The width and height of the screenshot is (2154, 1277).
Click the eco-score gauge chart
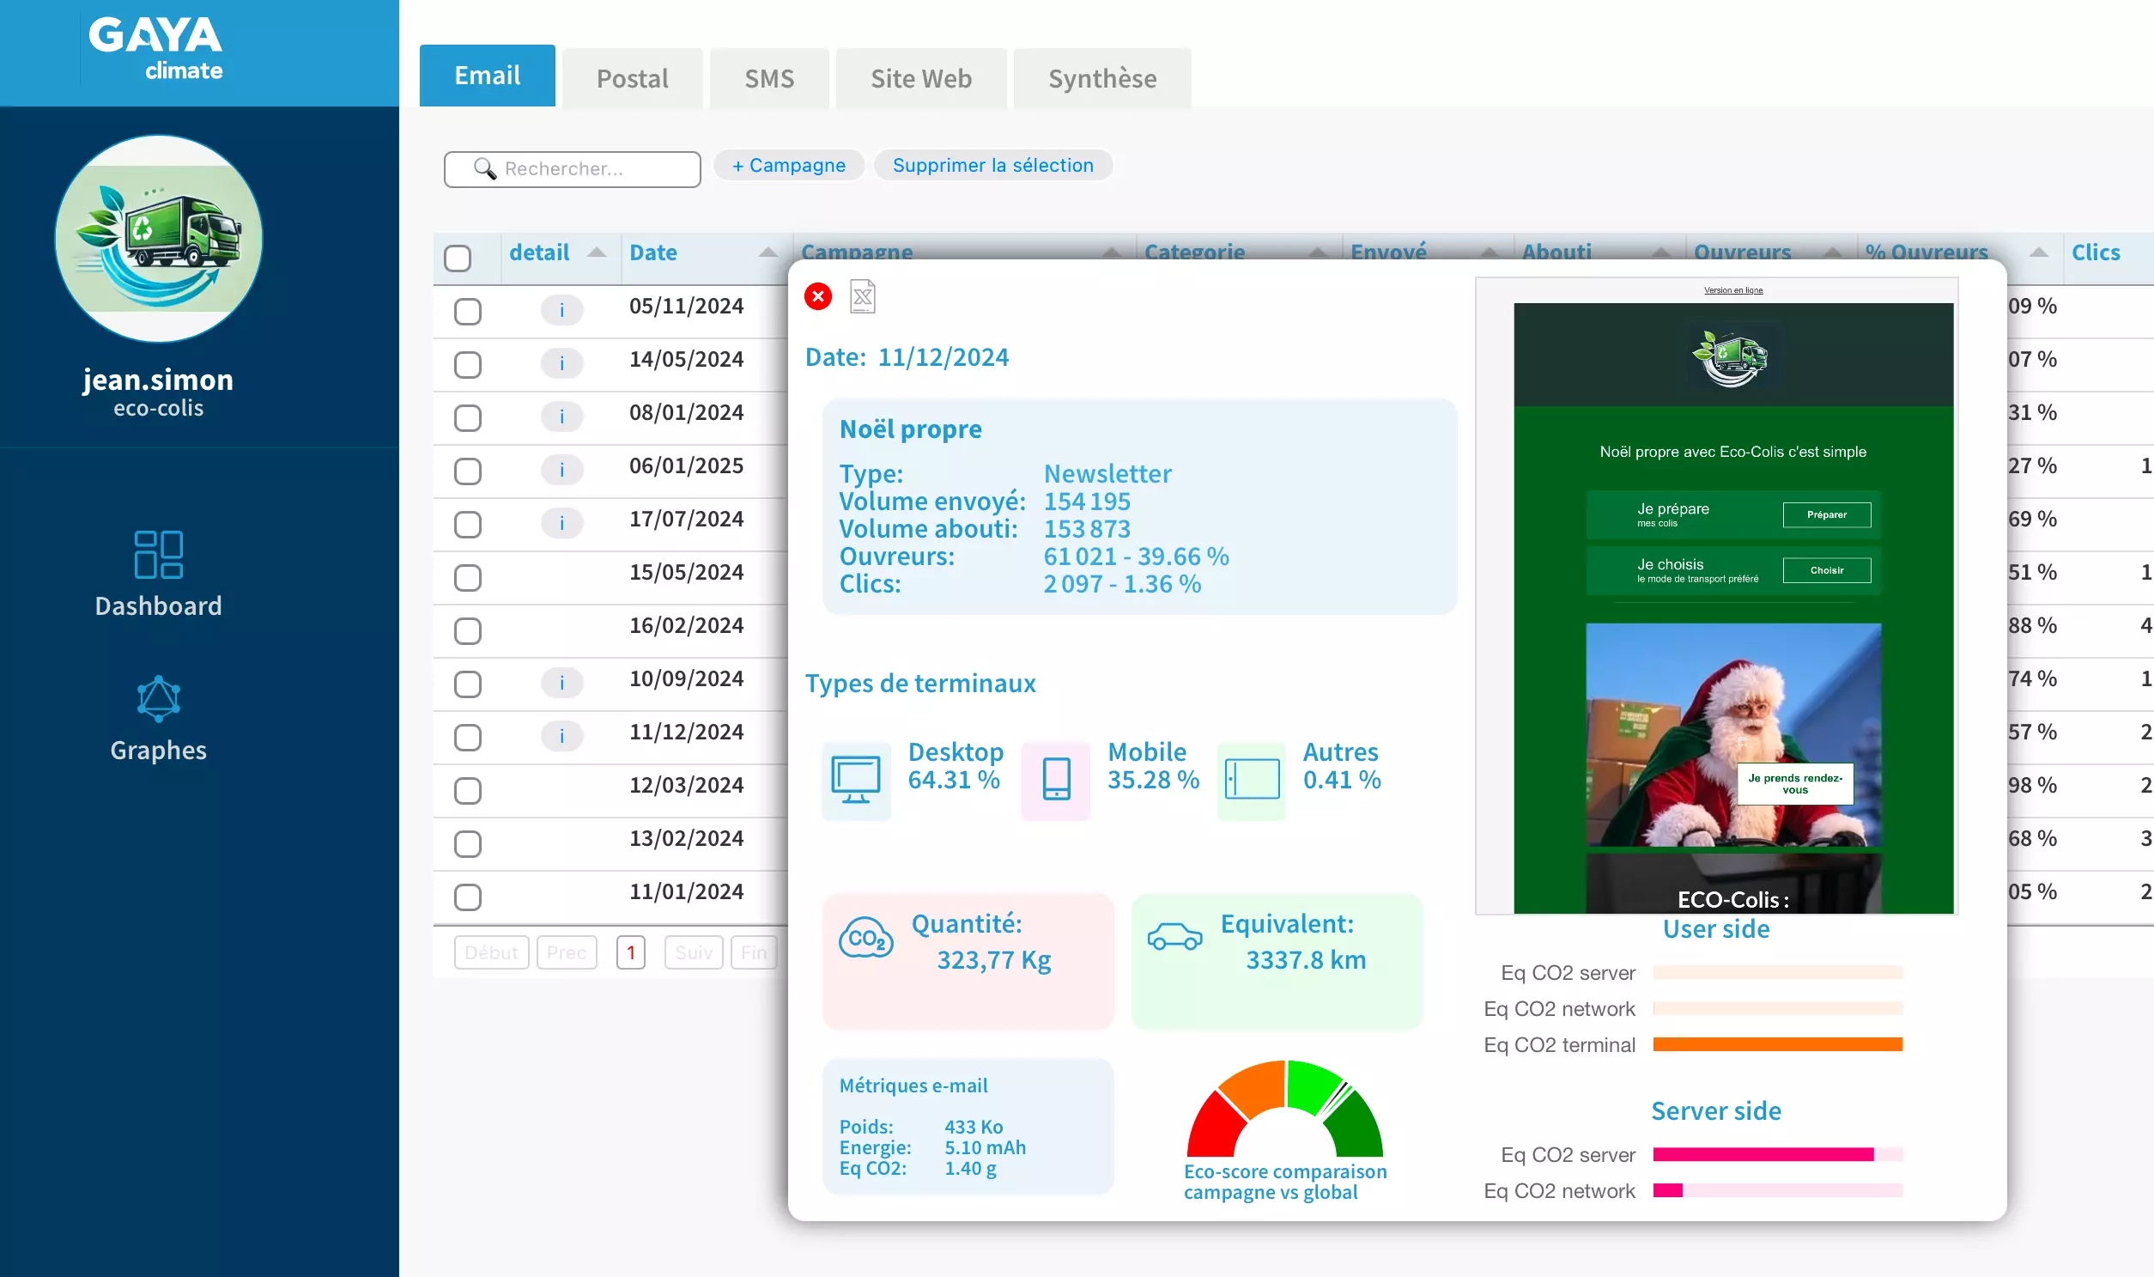(x=1284, y=1109)
